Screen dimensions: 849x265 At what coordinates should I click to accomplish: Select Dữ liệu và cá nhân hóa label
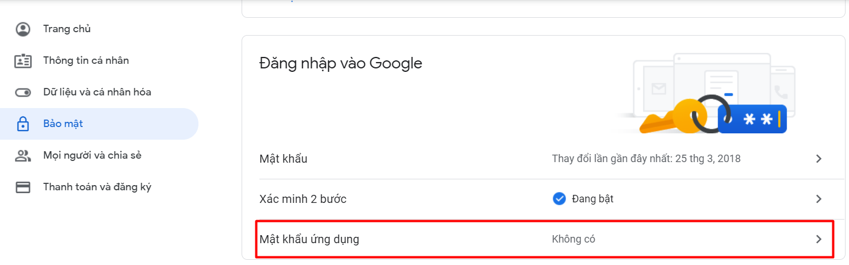(97, 92)
